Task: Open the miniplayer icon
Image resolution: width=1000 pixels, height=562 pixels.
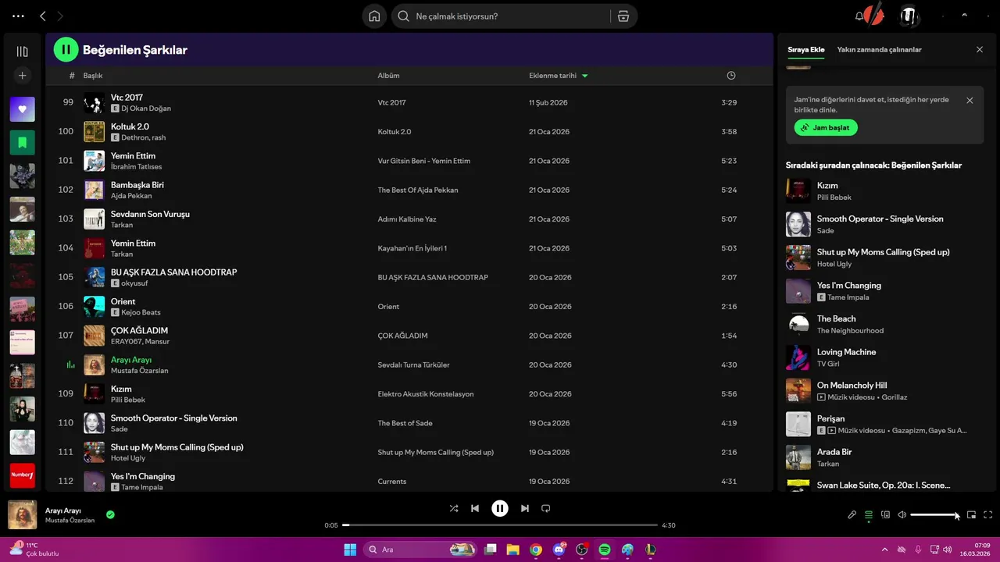Action: (x=972, y=515)
